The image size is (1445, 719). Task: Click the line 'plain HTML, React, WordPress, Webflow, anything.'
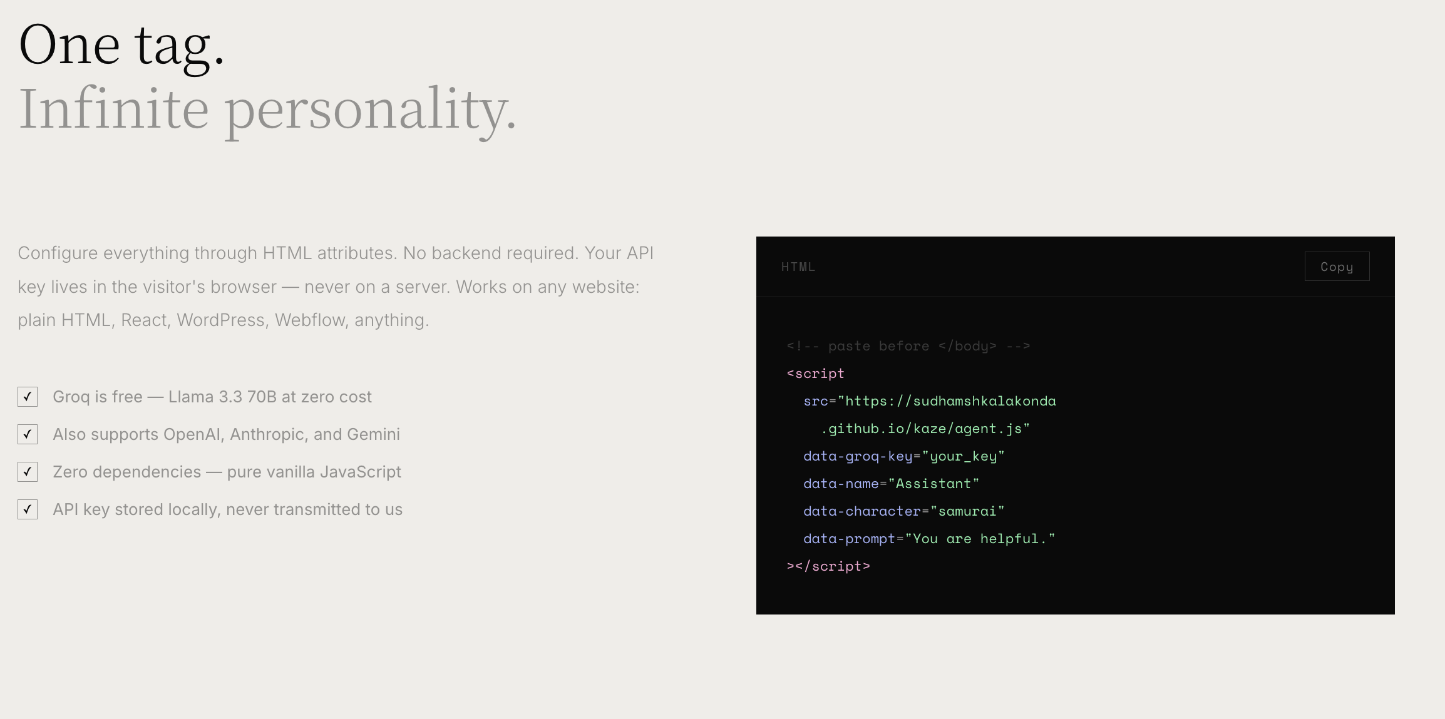(x=224, y=320)
